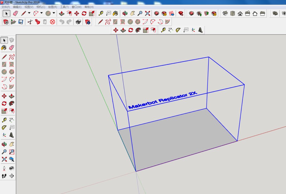Select Rotated Rectangle in the drawing toolbar
Screen dimensions: 286x194
123,22
